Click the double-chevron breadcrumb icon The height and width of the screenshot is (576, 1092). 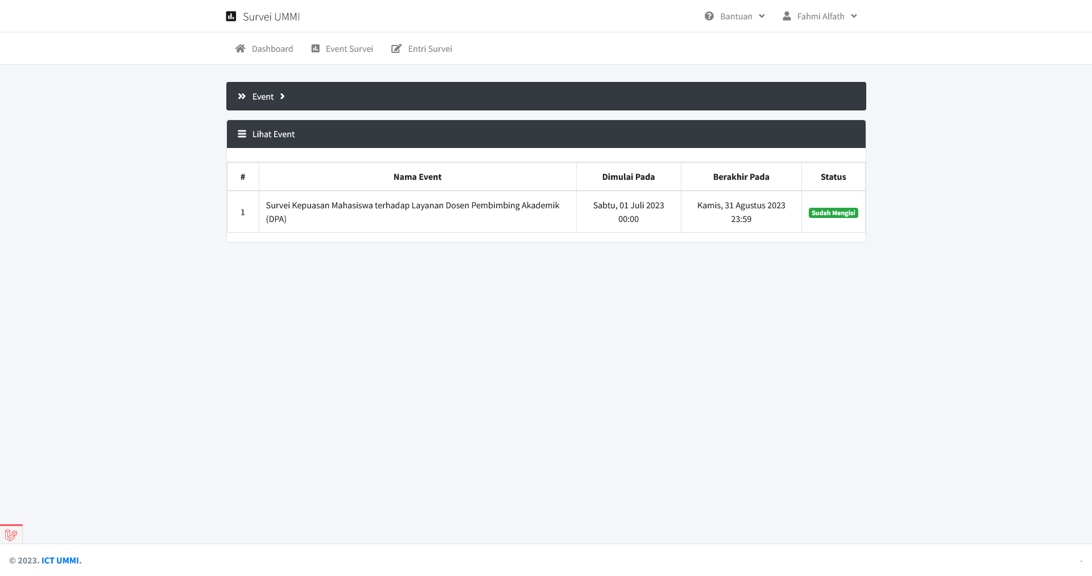click(242, 96)
